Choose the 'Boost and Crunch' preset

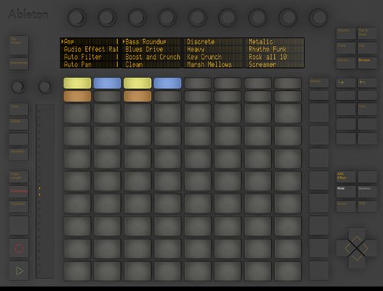point(152,57)
